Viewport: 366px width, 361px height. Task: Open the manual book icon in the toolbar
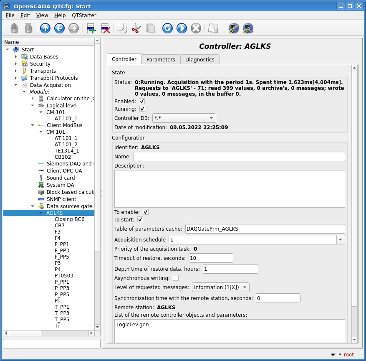tap(213, 28)
